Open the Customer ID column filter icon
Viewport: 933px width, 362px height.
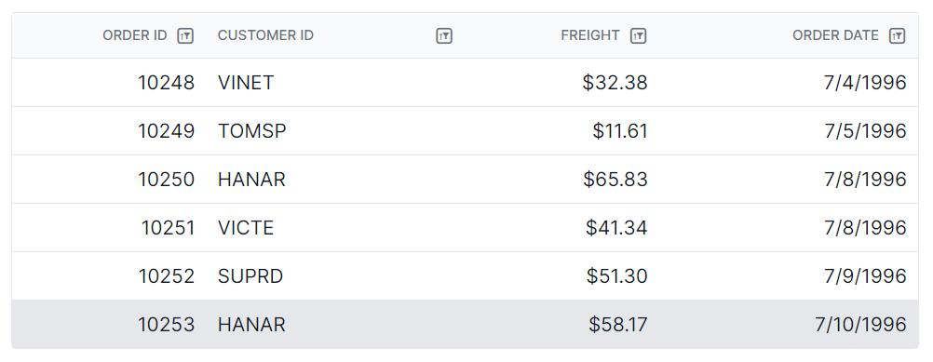pyautogui.click(x=444, y=35)
